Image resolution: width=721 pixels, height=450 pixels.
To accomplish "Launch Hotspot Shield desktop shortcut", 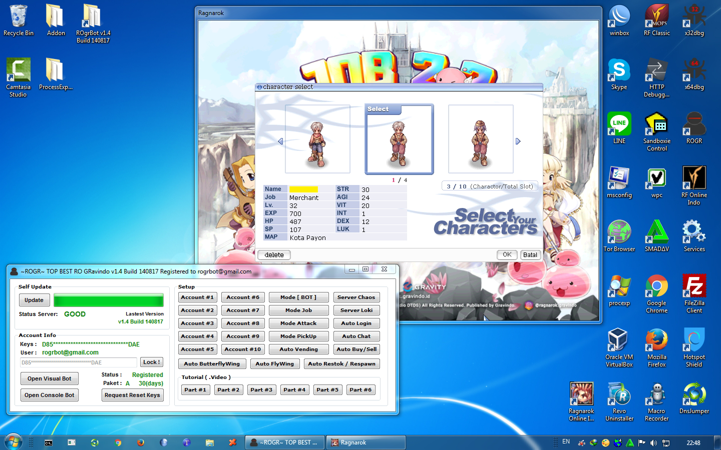I will click(694, 347).
